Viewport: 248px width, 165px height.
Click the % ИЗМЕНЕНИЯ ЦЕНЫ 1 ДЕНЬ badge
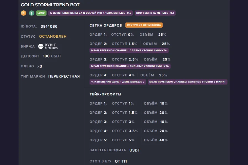118,82
